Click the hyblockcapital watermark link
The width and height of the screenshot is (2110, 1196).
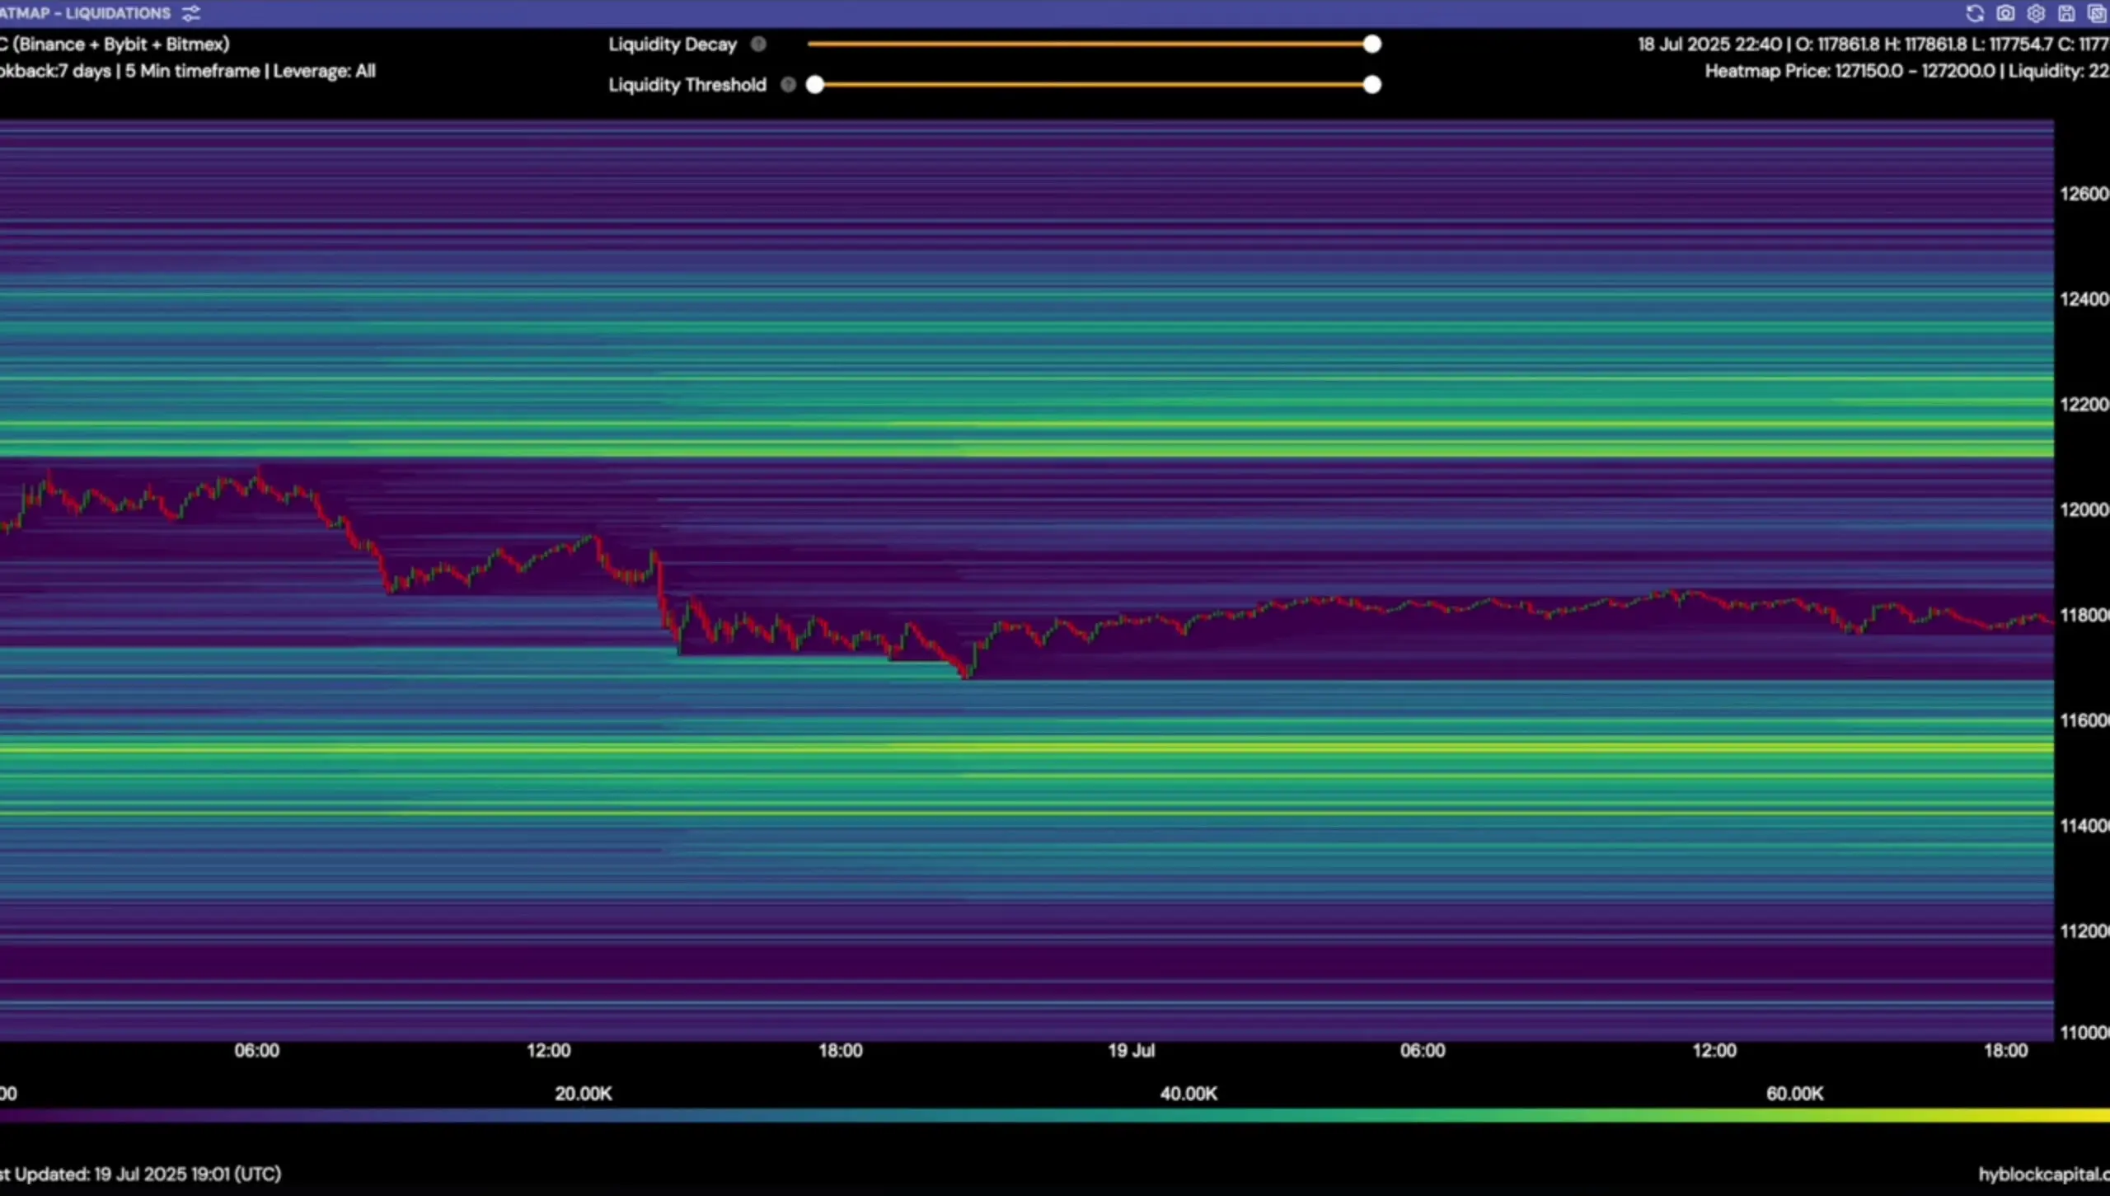tap(2042, 1174)
